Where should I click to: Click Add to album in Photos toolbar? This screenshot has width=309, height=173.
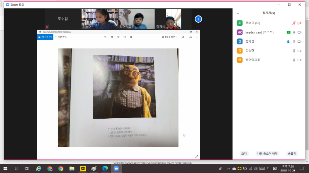(61, 37)
